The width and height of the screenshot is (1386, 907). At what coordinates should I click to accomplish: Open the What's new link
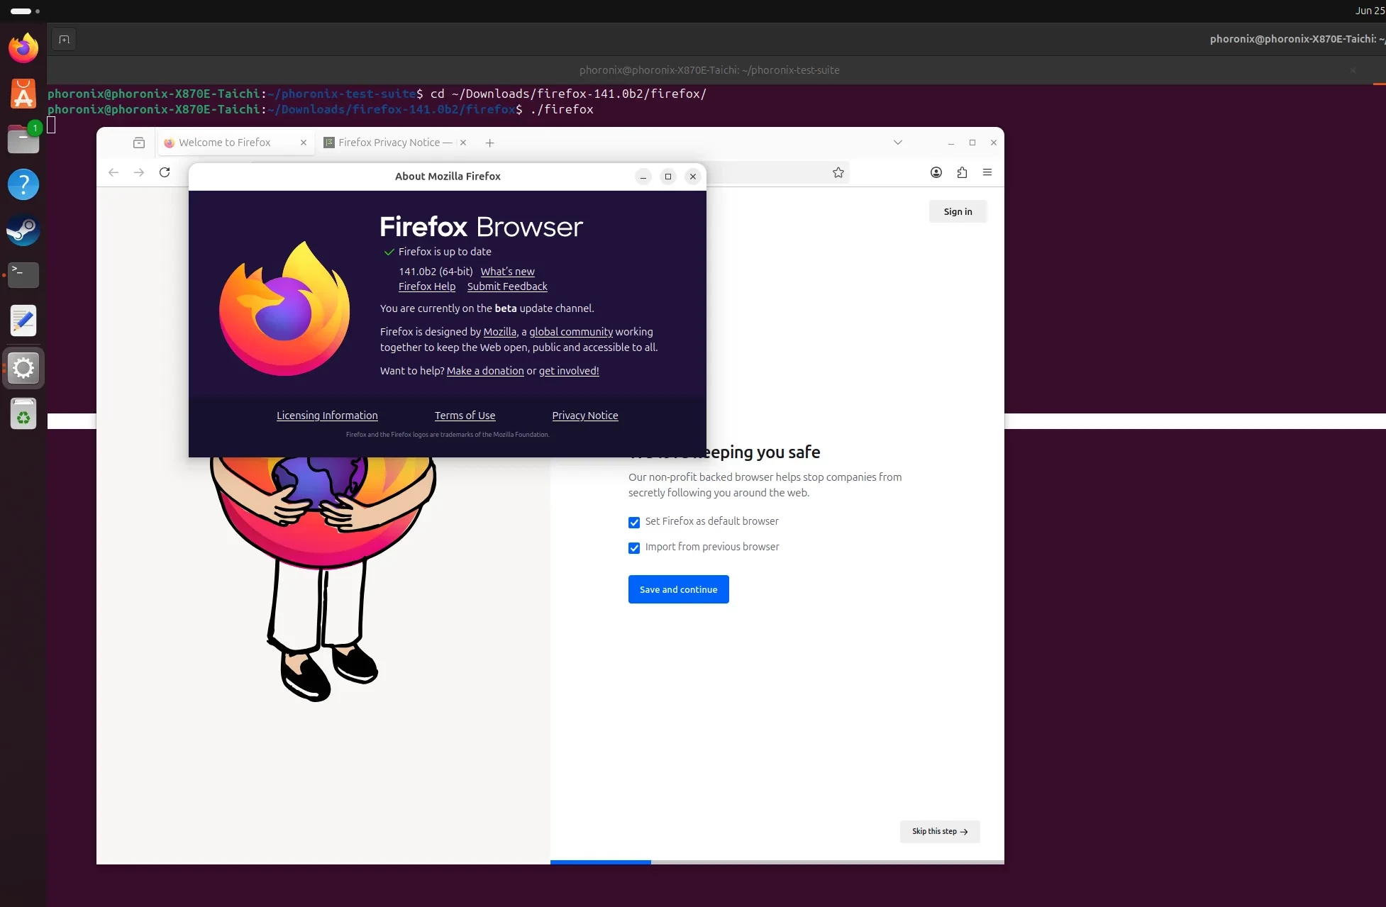coord(507,272)
